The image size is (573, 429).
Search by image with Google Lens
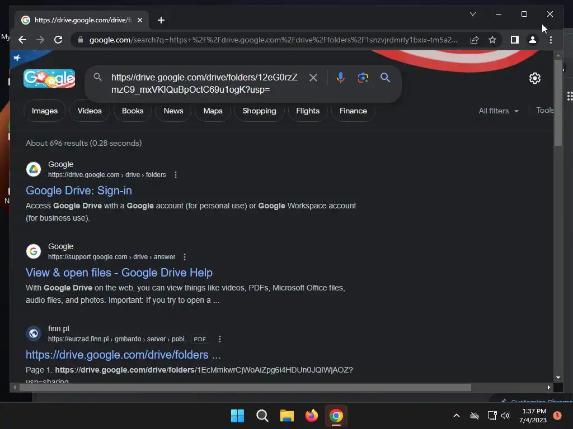point(363,77)
